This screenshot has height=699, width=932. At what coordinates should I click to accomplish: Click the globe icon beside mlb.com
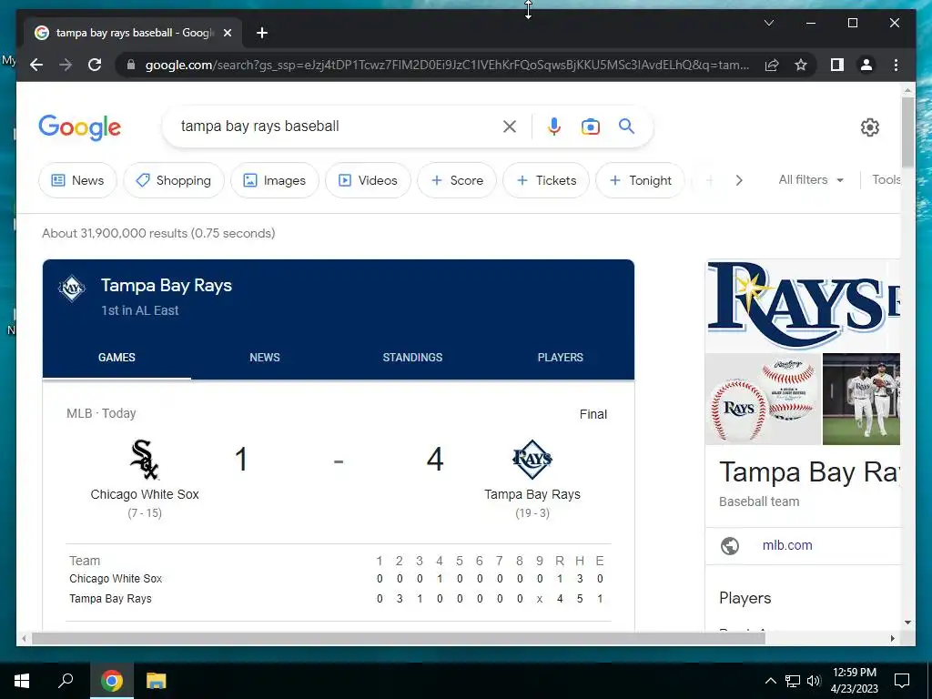pyautogui.click(x=730, y=546)
